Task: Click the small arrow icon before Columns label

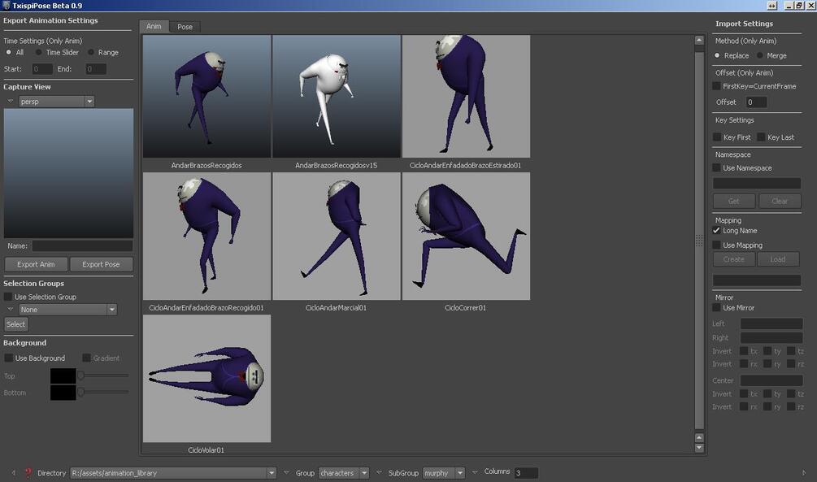Action: pos(475,472)
